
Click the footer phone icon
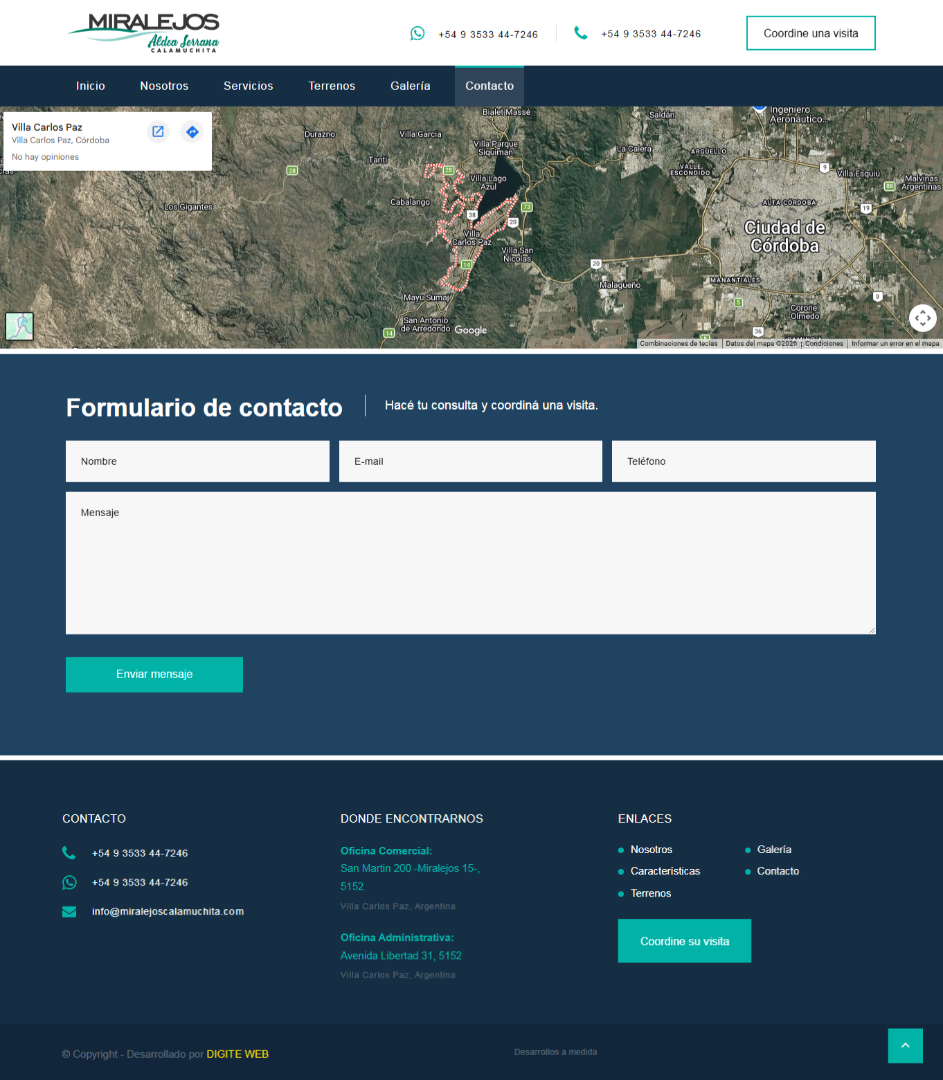(x=69, y=853)
